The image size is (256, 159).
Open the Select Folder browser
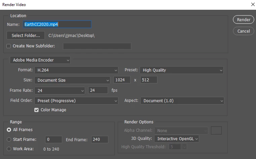pos(26,35)
